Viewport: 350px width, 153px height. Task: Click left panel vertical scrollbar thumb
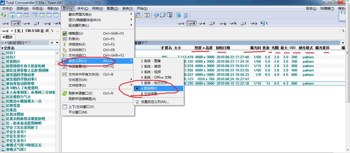57,63
